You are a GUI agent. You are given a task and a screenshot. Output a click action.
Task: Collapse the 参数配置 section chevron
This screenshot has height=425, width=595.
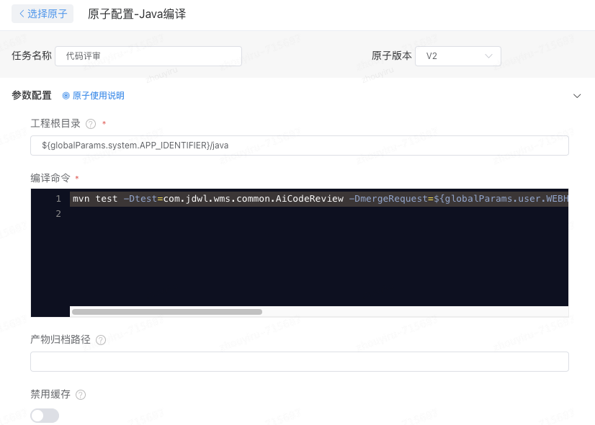(x=577, y=95)
